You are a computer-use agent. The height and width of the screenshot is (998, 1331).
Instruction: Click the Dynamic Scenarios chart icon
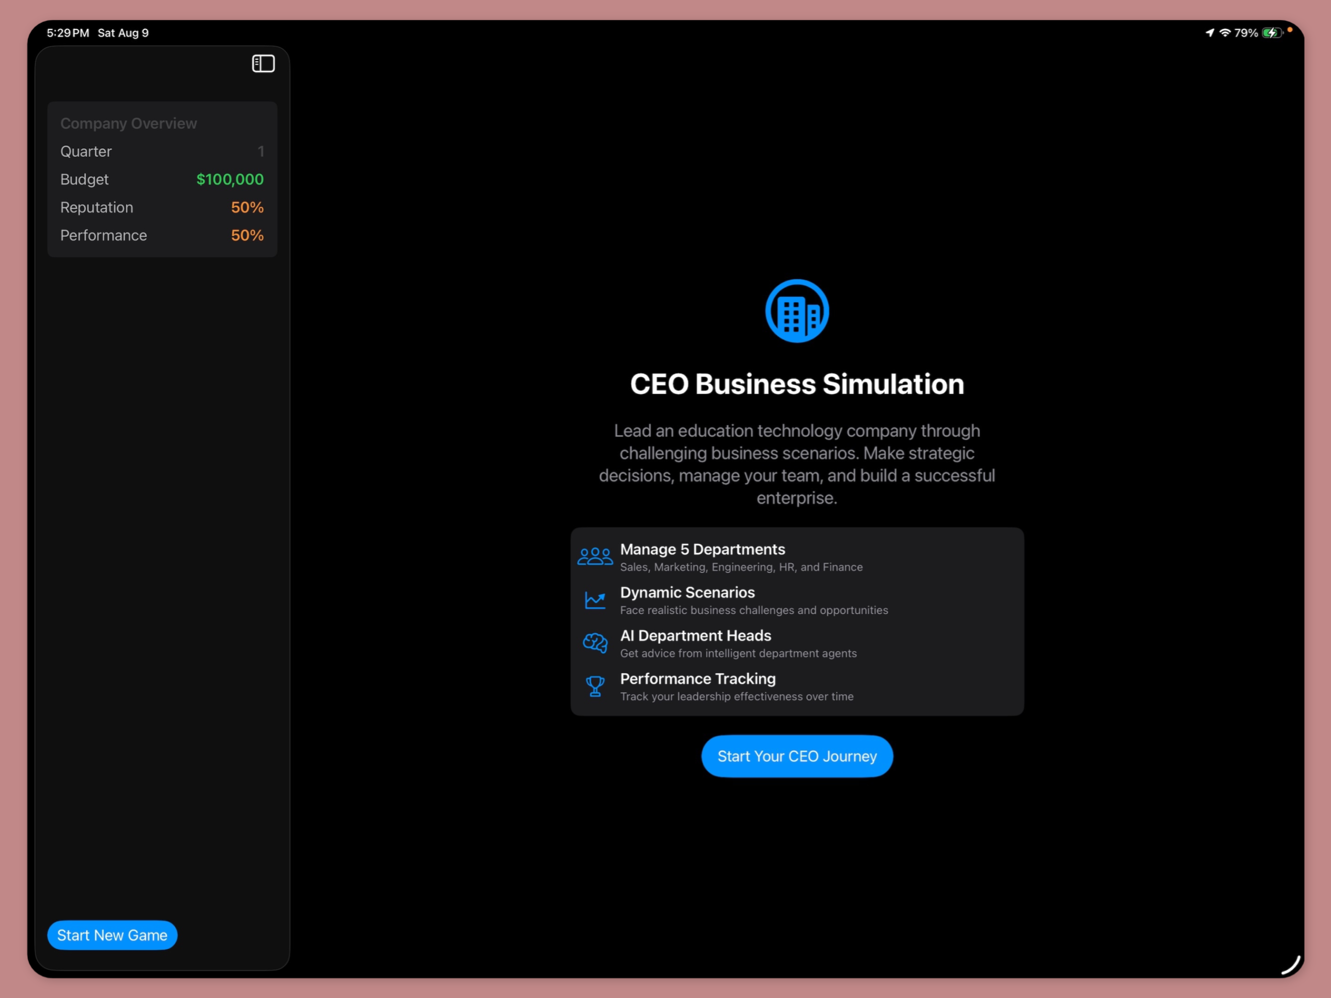point(595,600)
